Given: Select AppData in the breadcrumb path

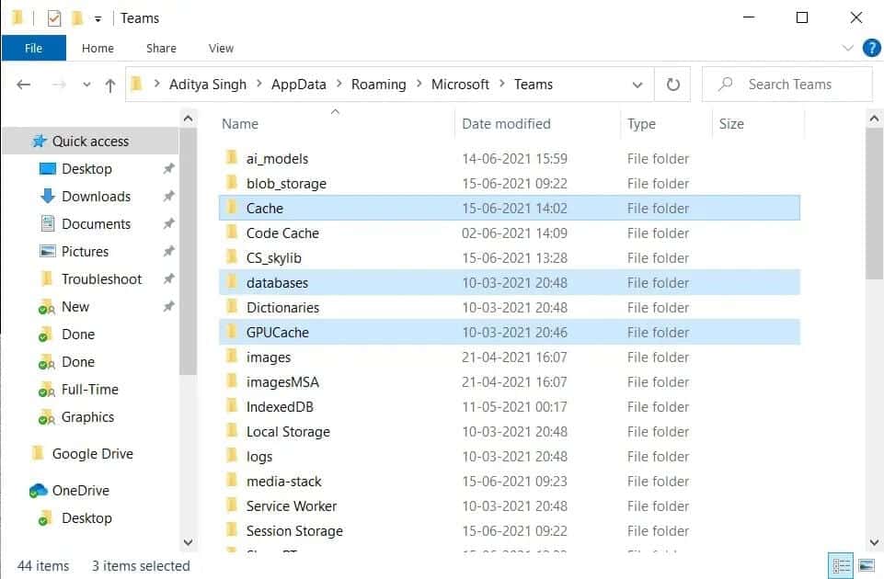Looking at the screenshot, I should (298, 85).
